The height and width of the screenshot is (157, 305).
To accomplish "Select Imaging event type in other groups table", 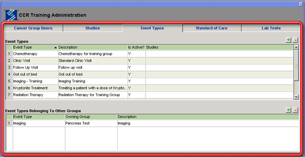I will 39,123.
